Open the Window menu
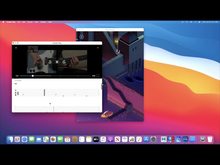220x165 pixels. [x=43, y=22]
